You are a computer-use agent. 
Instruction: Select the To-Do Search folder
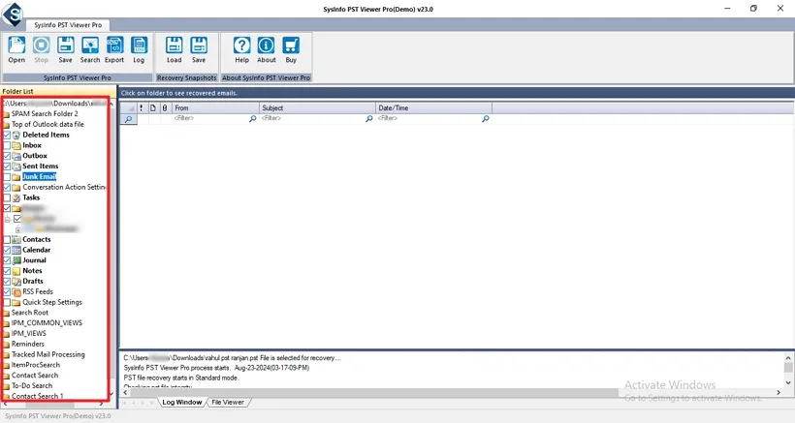click(x=32, y=385)
